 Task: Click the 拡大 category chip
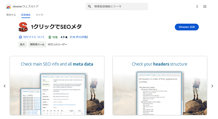22,44
